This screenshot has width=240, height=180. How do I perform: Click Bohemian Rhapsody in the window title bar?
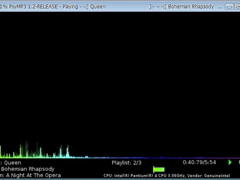[x=191, y=7]
